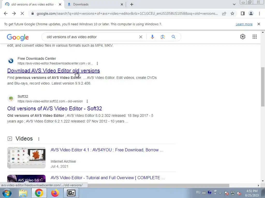Image resolution: width=265 pixels, height=198 pixels.
Task: Search by image with Google Lens
Action: point(163,37)
